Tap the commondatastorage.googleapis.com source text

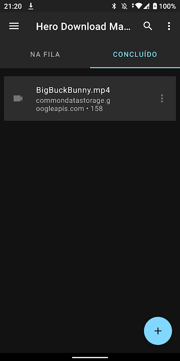click(x=73, y=105)
